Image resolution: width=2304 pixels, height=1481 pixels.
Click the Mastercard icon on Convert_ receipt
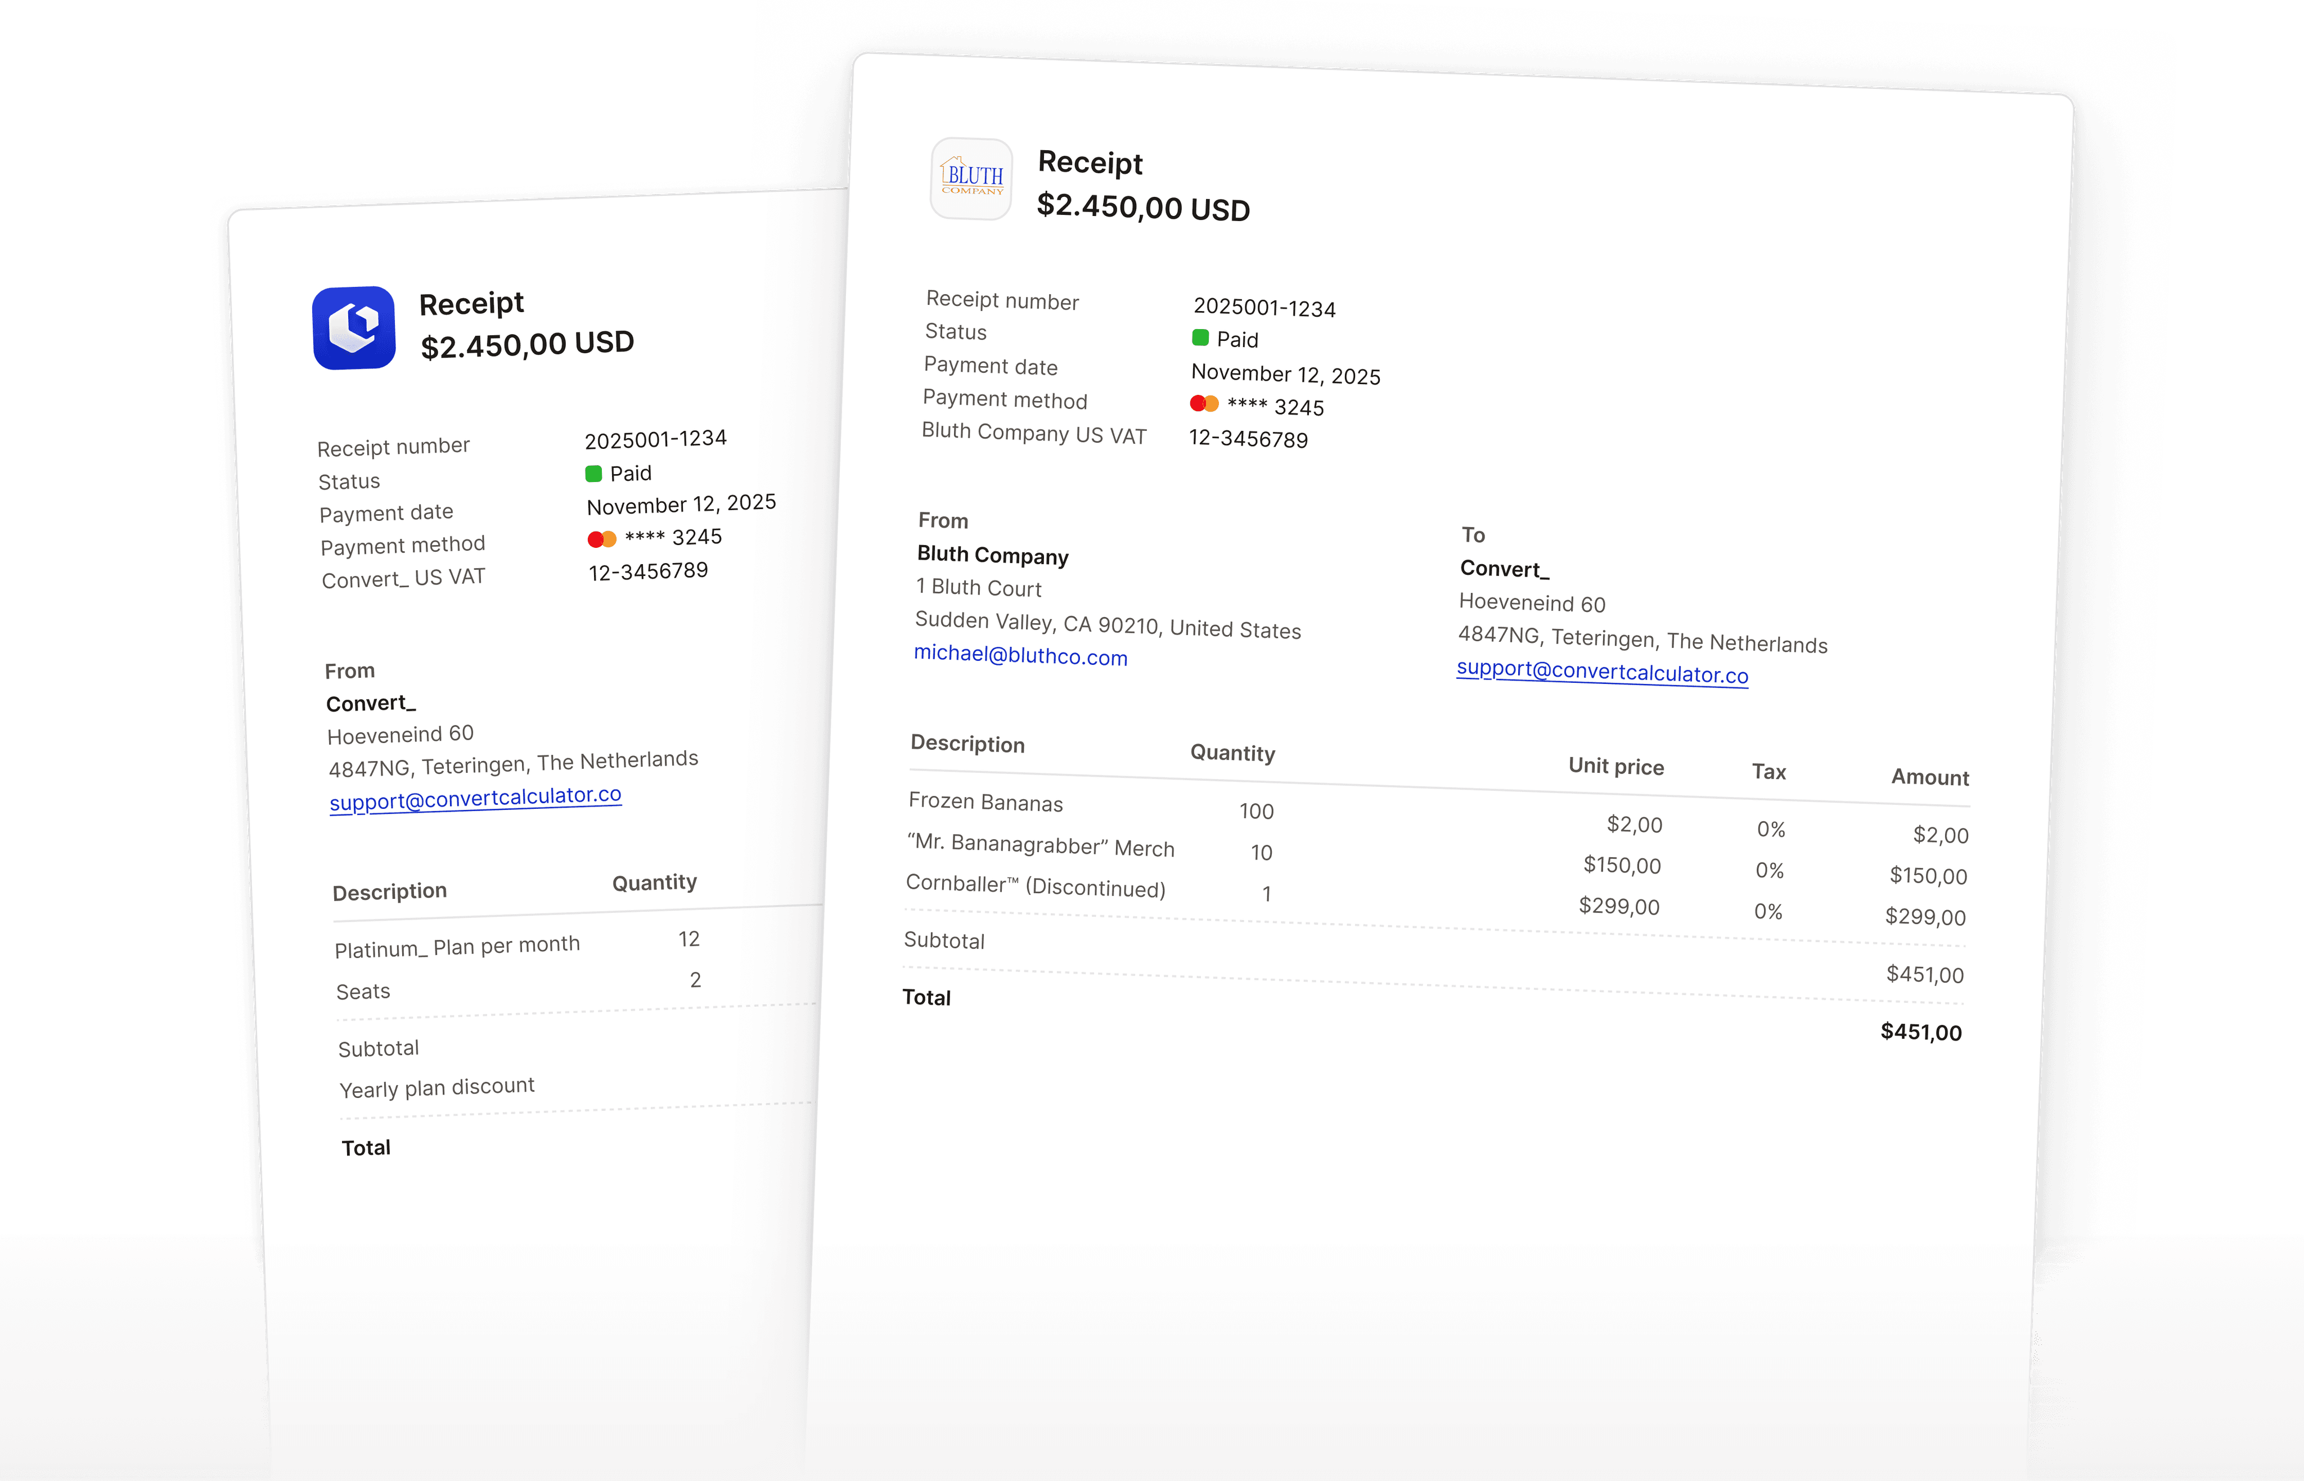click(x=602, y=539)
